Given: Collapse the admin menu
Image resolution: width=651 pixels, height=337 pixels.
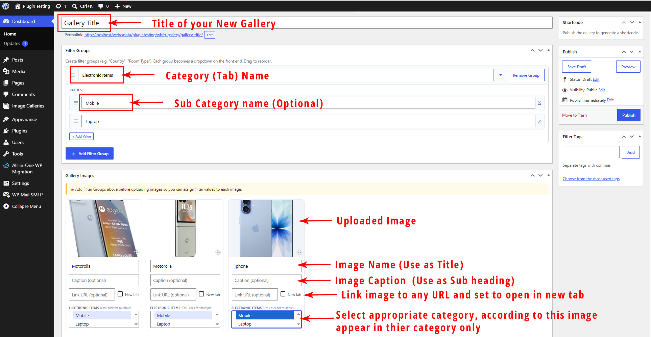Looking at the screenshot, I should [x=27, y=206].
